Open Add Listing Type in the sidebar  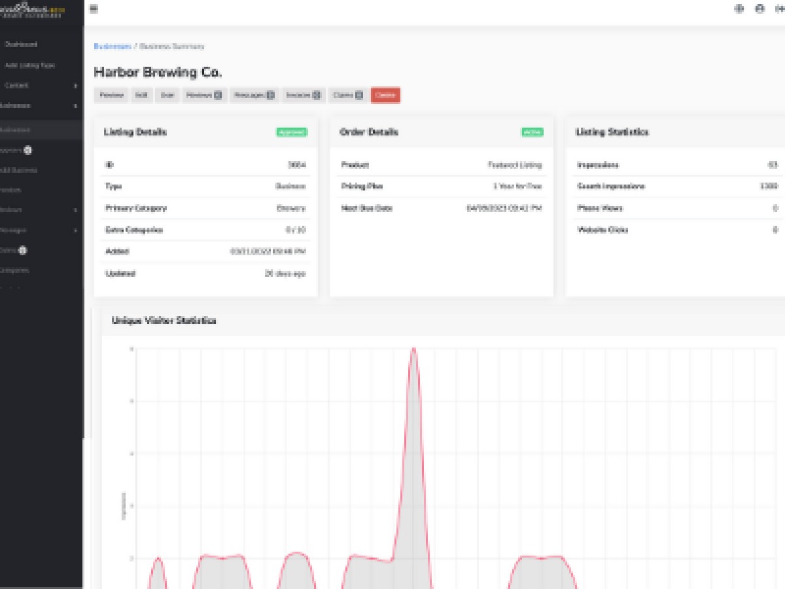[29, 65]
